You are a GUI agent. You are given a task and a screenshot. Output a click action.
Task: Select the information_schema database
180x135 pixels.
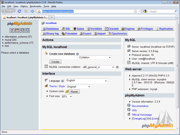pos(18,37)
